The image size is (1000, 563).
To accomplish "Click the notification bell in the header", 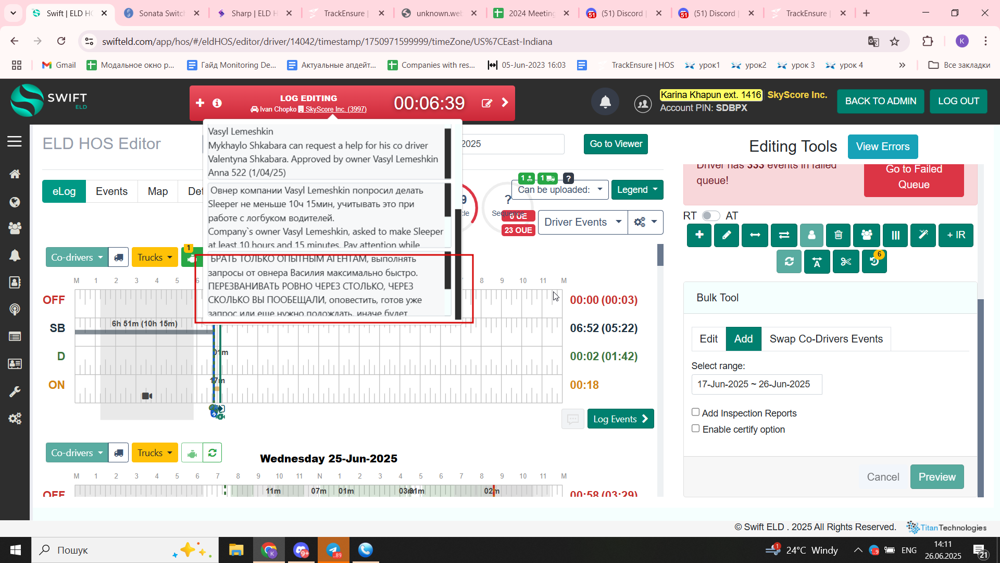I will point(605,102).
